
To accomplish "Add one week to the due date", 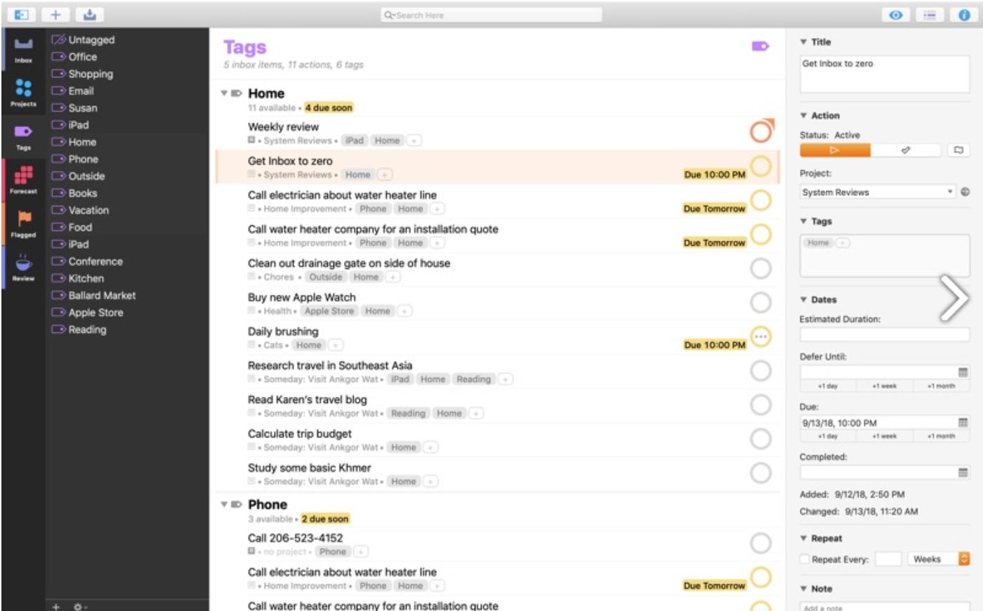I will click(x=884, y=436).
